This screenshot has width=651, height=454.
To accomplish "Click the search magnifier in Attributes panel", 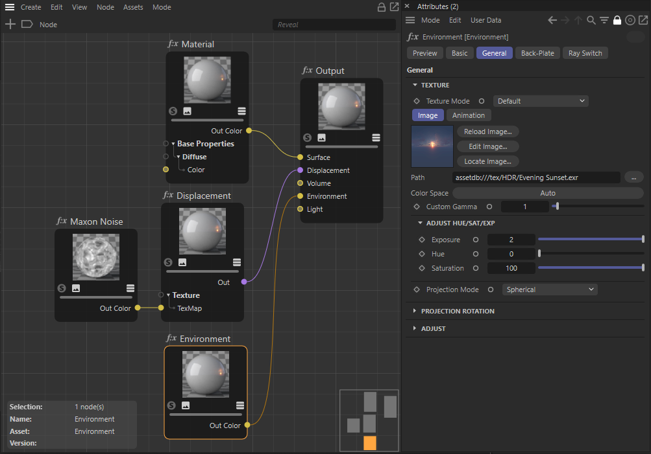I will click(x=591, y=20).
